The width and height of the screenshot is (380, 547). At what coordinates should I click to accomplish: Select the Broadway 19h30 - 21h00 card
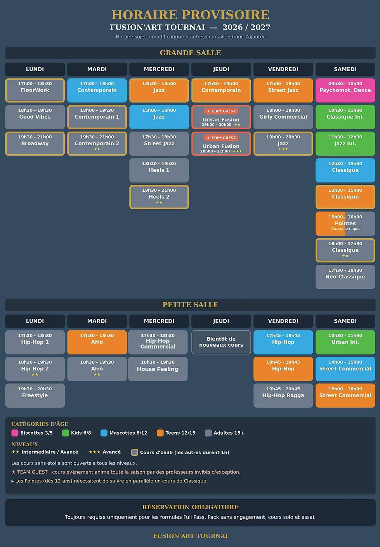35,143
